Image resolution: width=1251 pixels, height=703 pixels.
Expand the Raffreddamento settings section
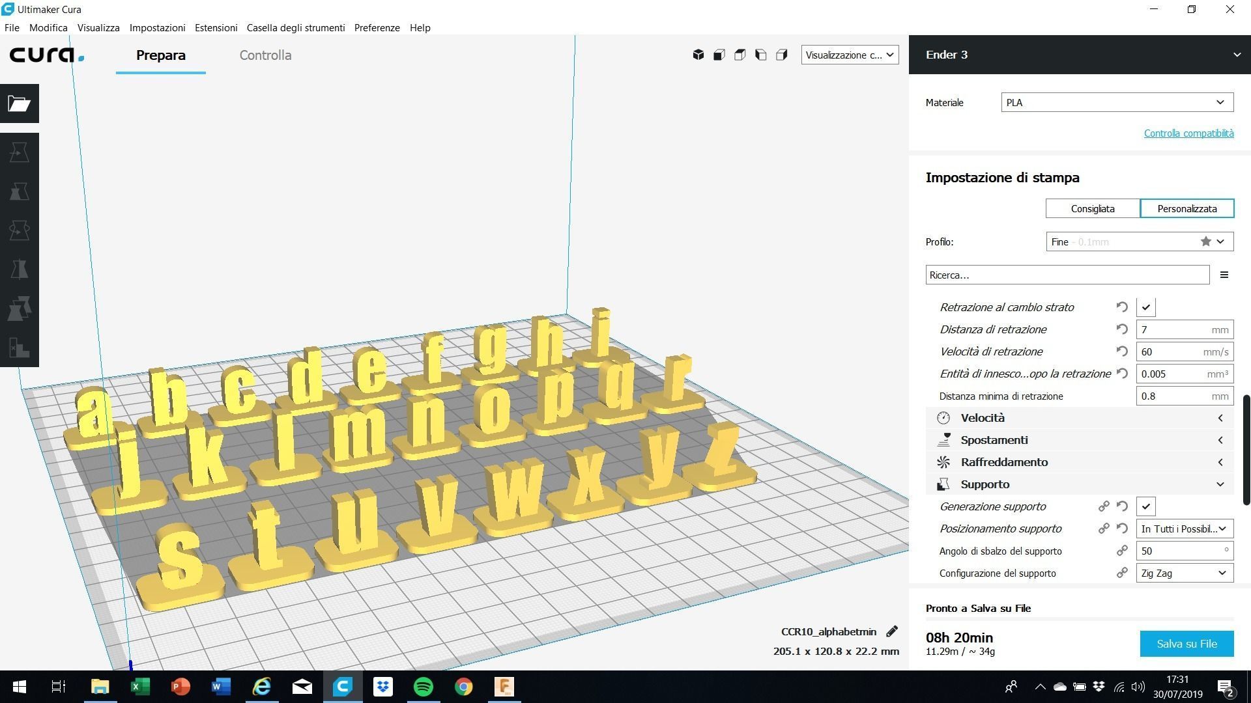1080,462
